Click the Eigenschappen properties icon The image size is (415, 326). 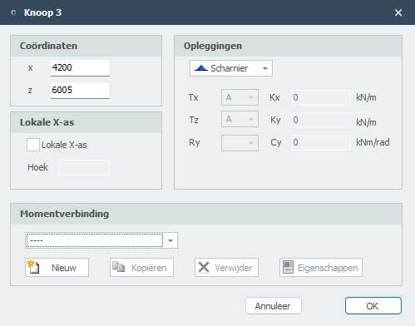tap(288, 267)
